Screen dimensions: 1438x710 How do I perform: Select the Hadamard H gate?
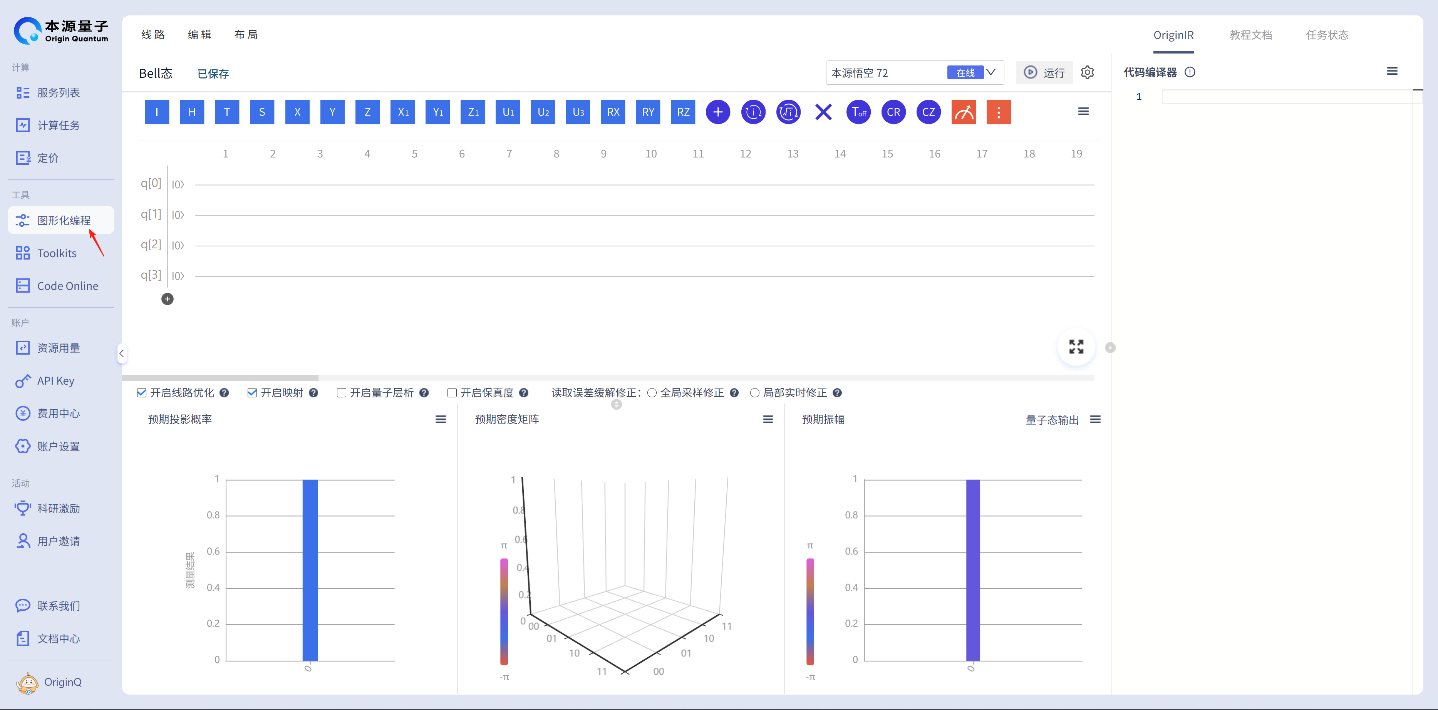tap(191, 112)
